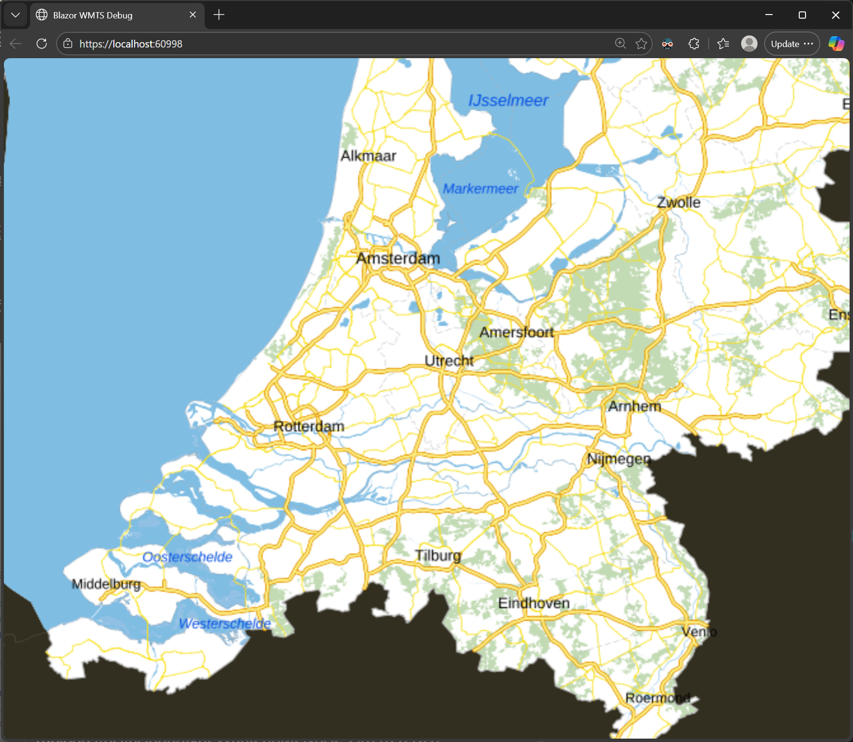This screenshot has width=853, height=742.
Task: Maximize the browser window
Action: (802, 15)
